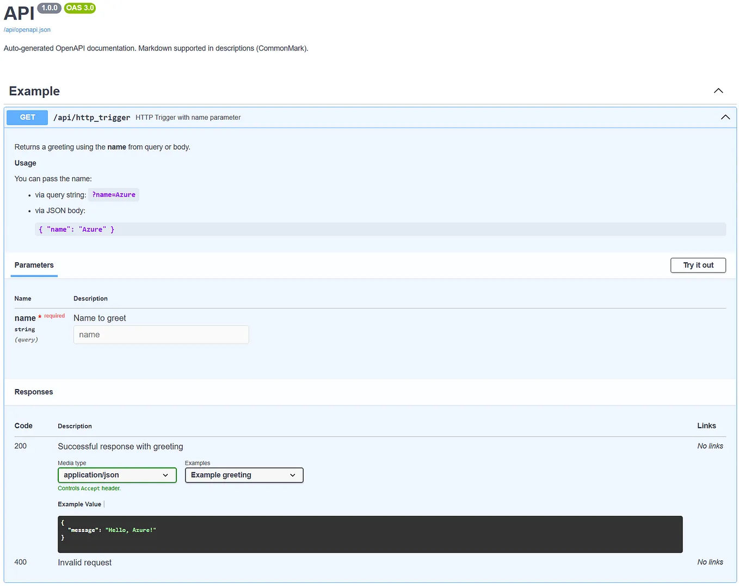Open the Examples dropdown showing Example greeting
Screen dimensions: 739x586
coord(244,475)
